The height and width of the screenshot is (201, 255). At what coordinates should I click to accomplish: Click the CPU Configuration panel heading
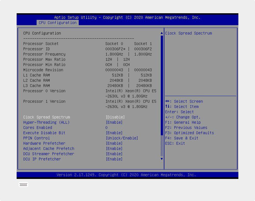pos(42,33)
